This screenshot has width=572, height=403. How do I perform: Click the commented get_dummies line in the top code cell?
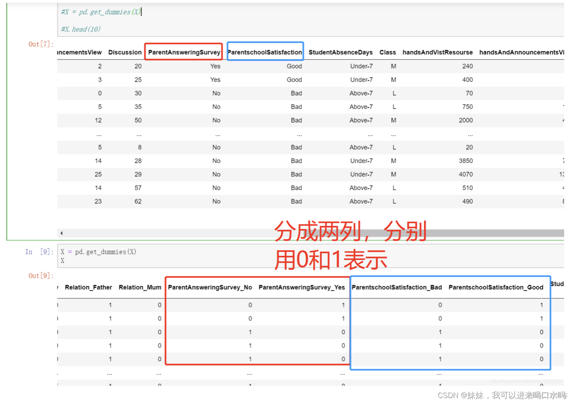click(x=101, y=12)
